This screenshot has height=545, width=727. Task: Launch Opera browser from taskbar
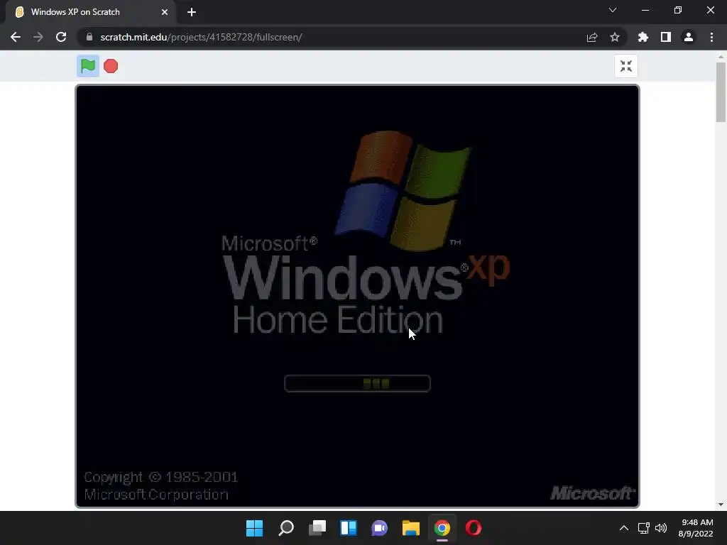[474, 528]
